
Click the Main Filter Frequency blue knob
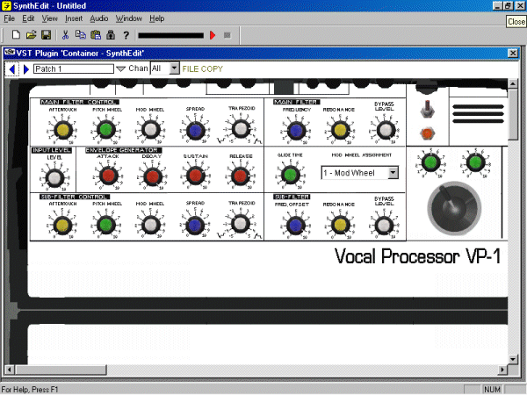295,131
